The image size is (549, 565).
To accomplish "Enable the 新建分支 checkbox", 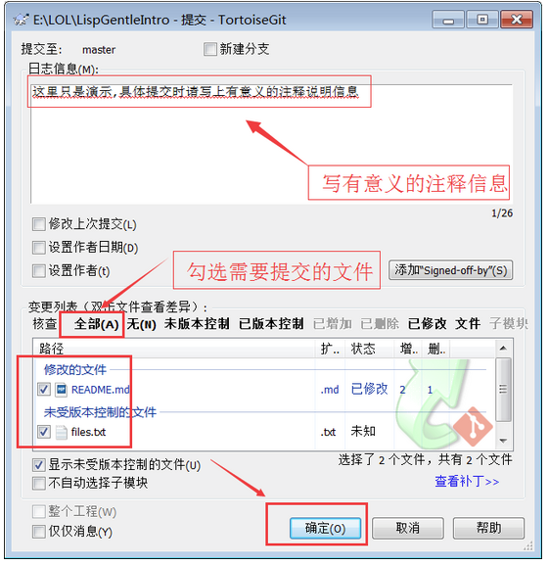I will (x=209, y=49).
